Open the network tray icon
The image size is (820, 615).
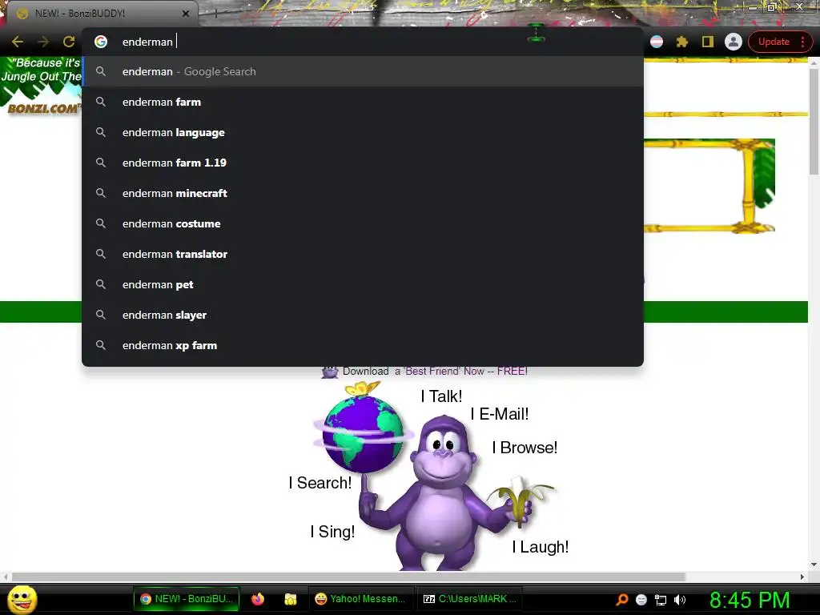[661, 600]
